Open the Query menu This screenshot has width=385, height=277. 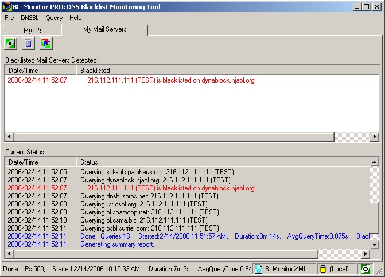pyautogui.click(x=54, y=18)
